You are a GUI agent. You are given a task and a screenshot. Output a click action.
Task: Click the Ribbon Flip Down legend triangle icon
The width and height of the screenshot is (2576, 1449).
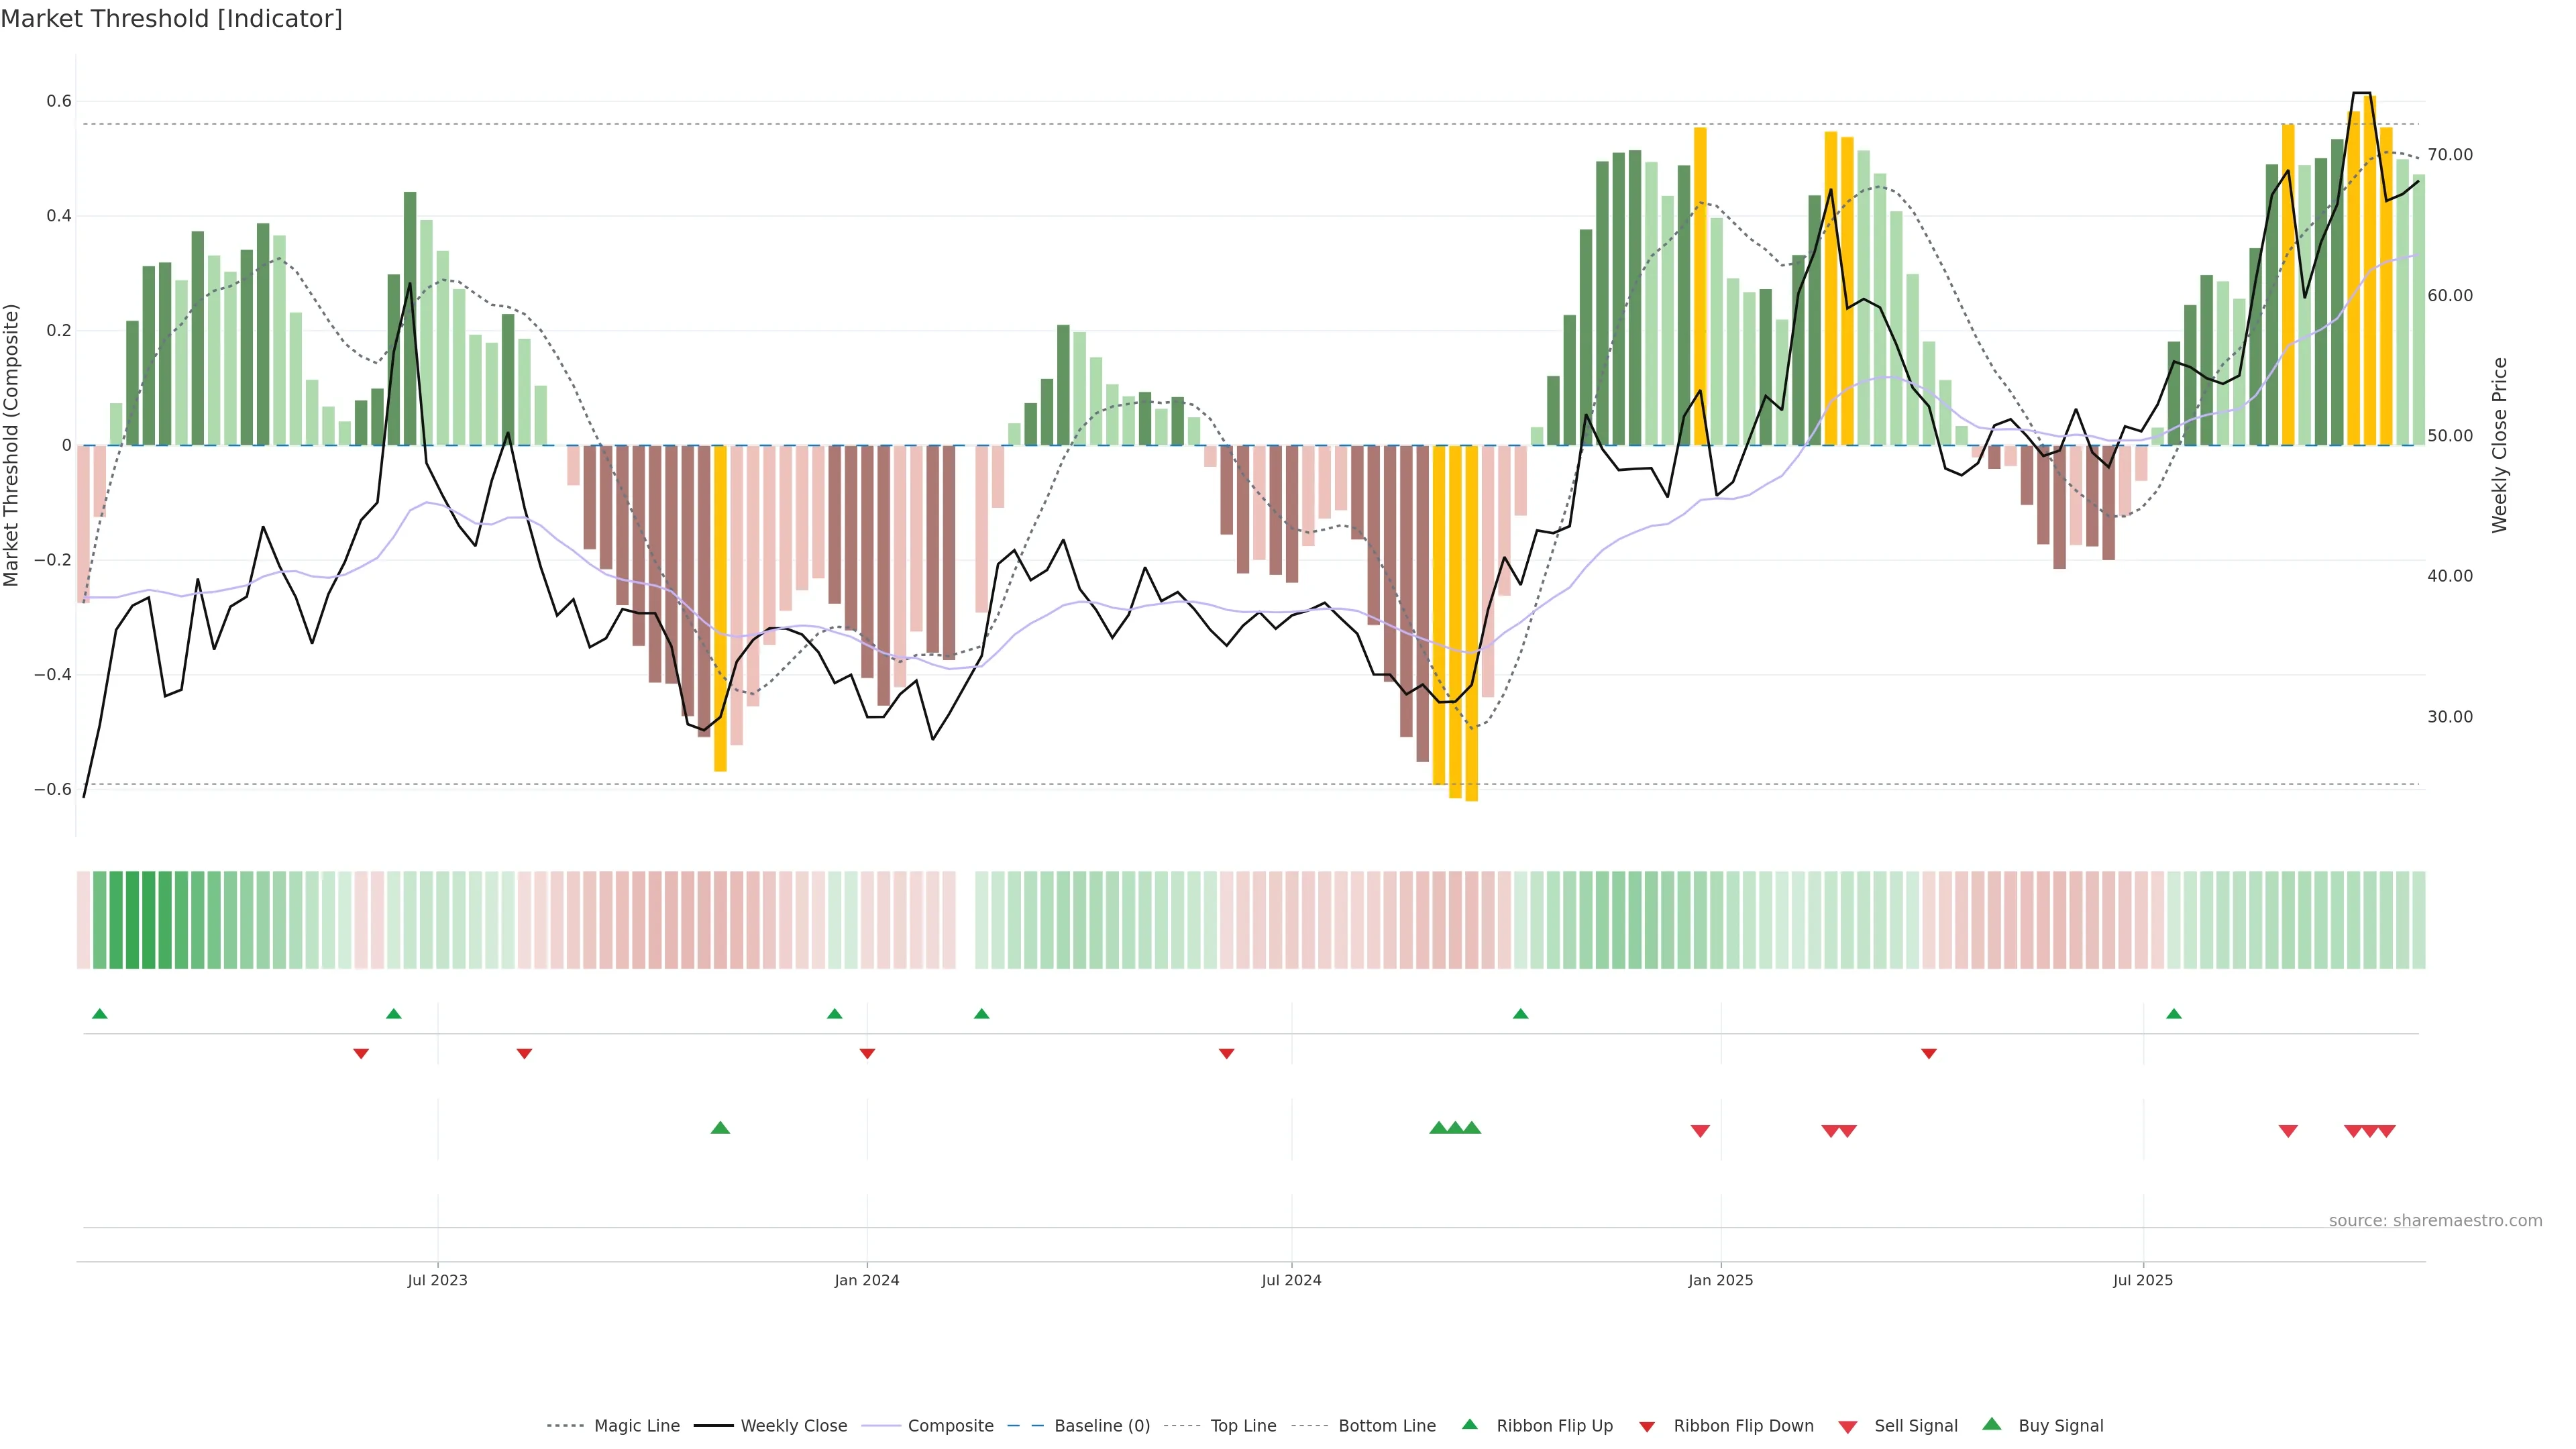1647,1426
